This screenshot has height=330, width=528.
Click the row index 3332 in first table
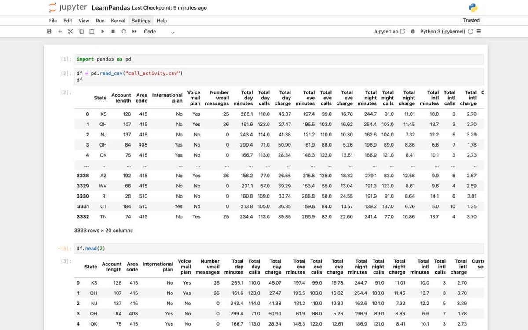click(x=83, y=216)
